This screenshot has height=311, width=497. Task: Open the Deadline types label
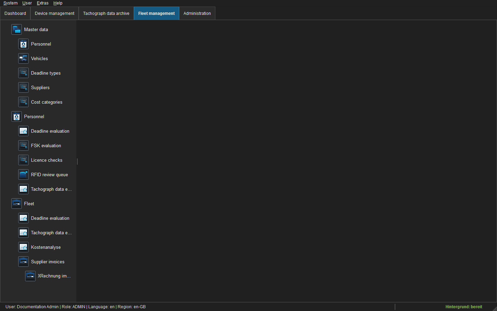46,73
